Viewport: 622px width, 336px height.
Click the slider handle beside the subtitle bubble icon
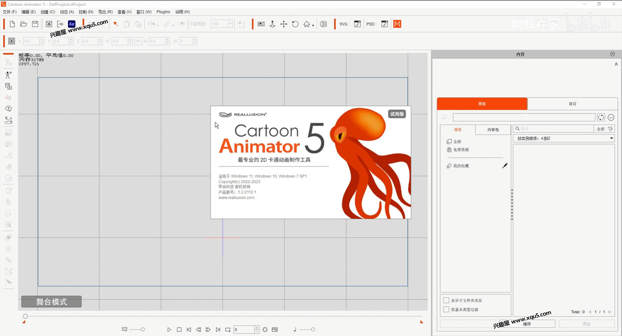[x=143, y=330]
